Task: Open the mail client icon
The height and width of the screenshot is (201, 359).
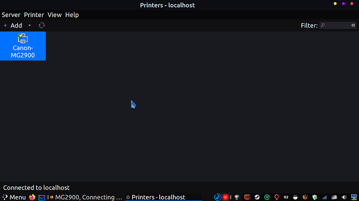Action: coord(42,197)
